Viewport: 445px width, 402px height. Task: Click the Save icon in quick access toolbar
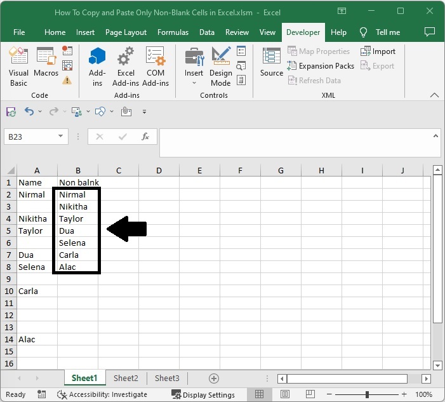pos(11,112)
